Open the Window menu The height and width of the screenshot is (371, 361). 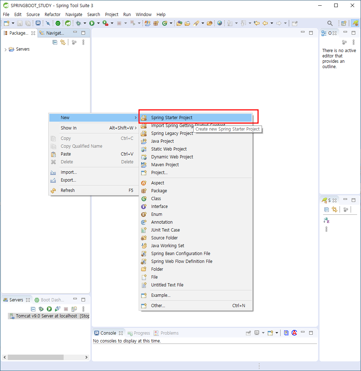143,14
